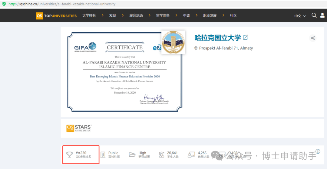Open the 申请 menu
Image resolution: width=327 pixels, height=169 pixels.
tap(187, 16)
